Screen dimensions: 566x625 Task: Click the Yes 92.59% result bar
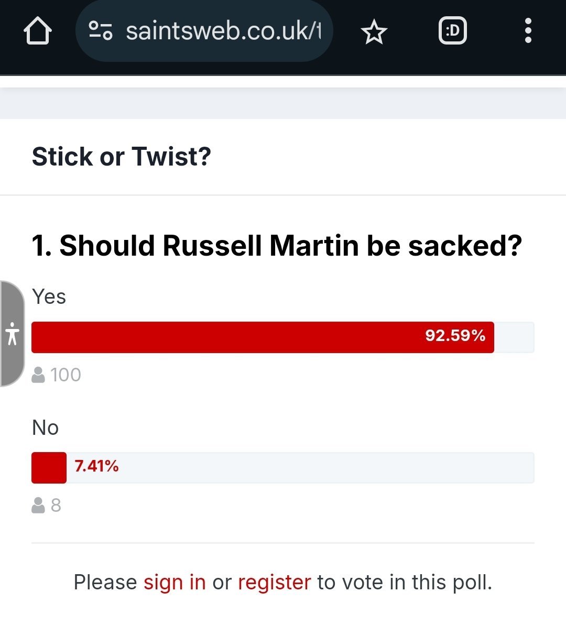283,337
